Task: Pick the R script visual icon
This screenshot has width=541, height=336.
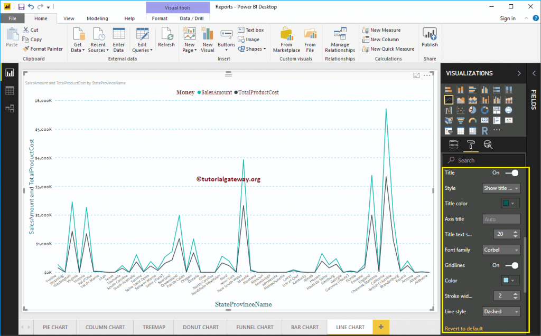Action: [x=485, y=130]
